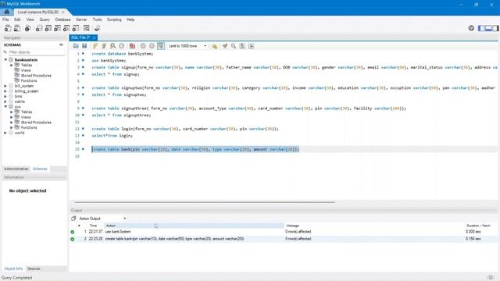The image size is (500, 281).
Task: Toggle word wrapping in the editor
Action: (252, 46)
